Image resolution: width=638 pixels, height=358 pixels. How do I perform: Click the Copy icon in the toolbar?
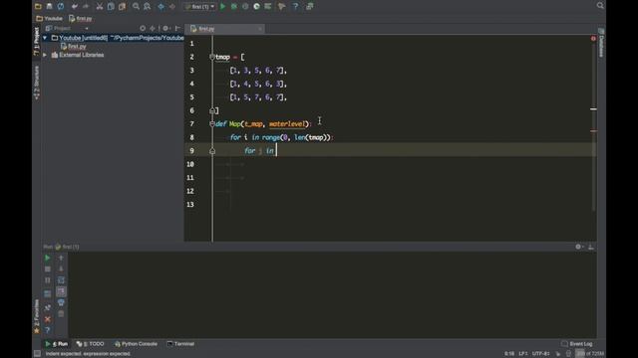point(111,7)
